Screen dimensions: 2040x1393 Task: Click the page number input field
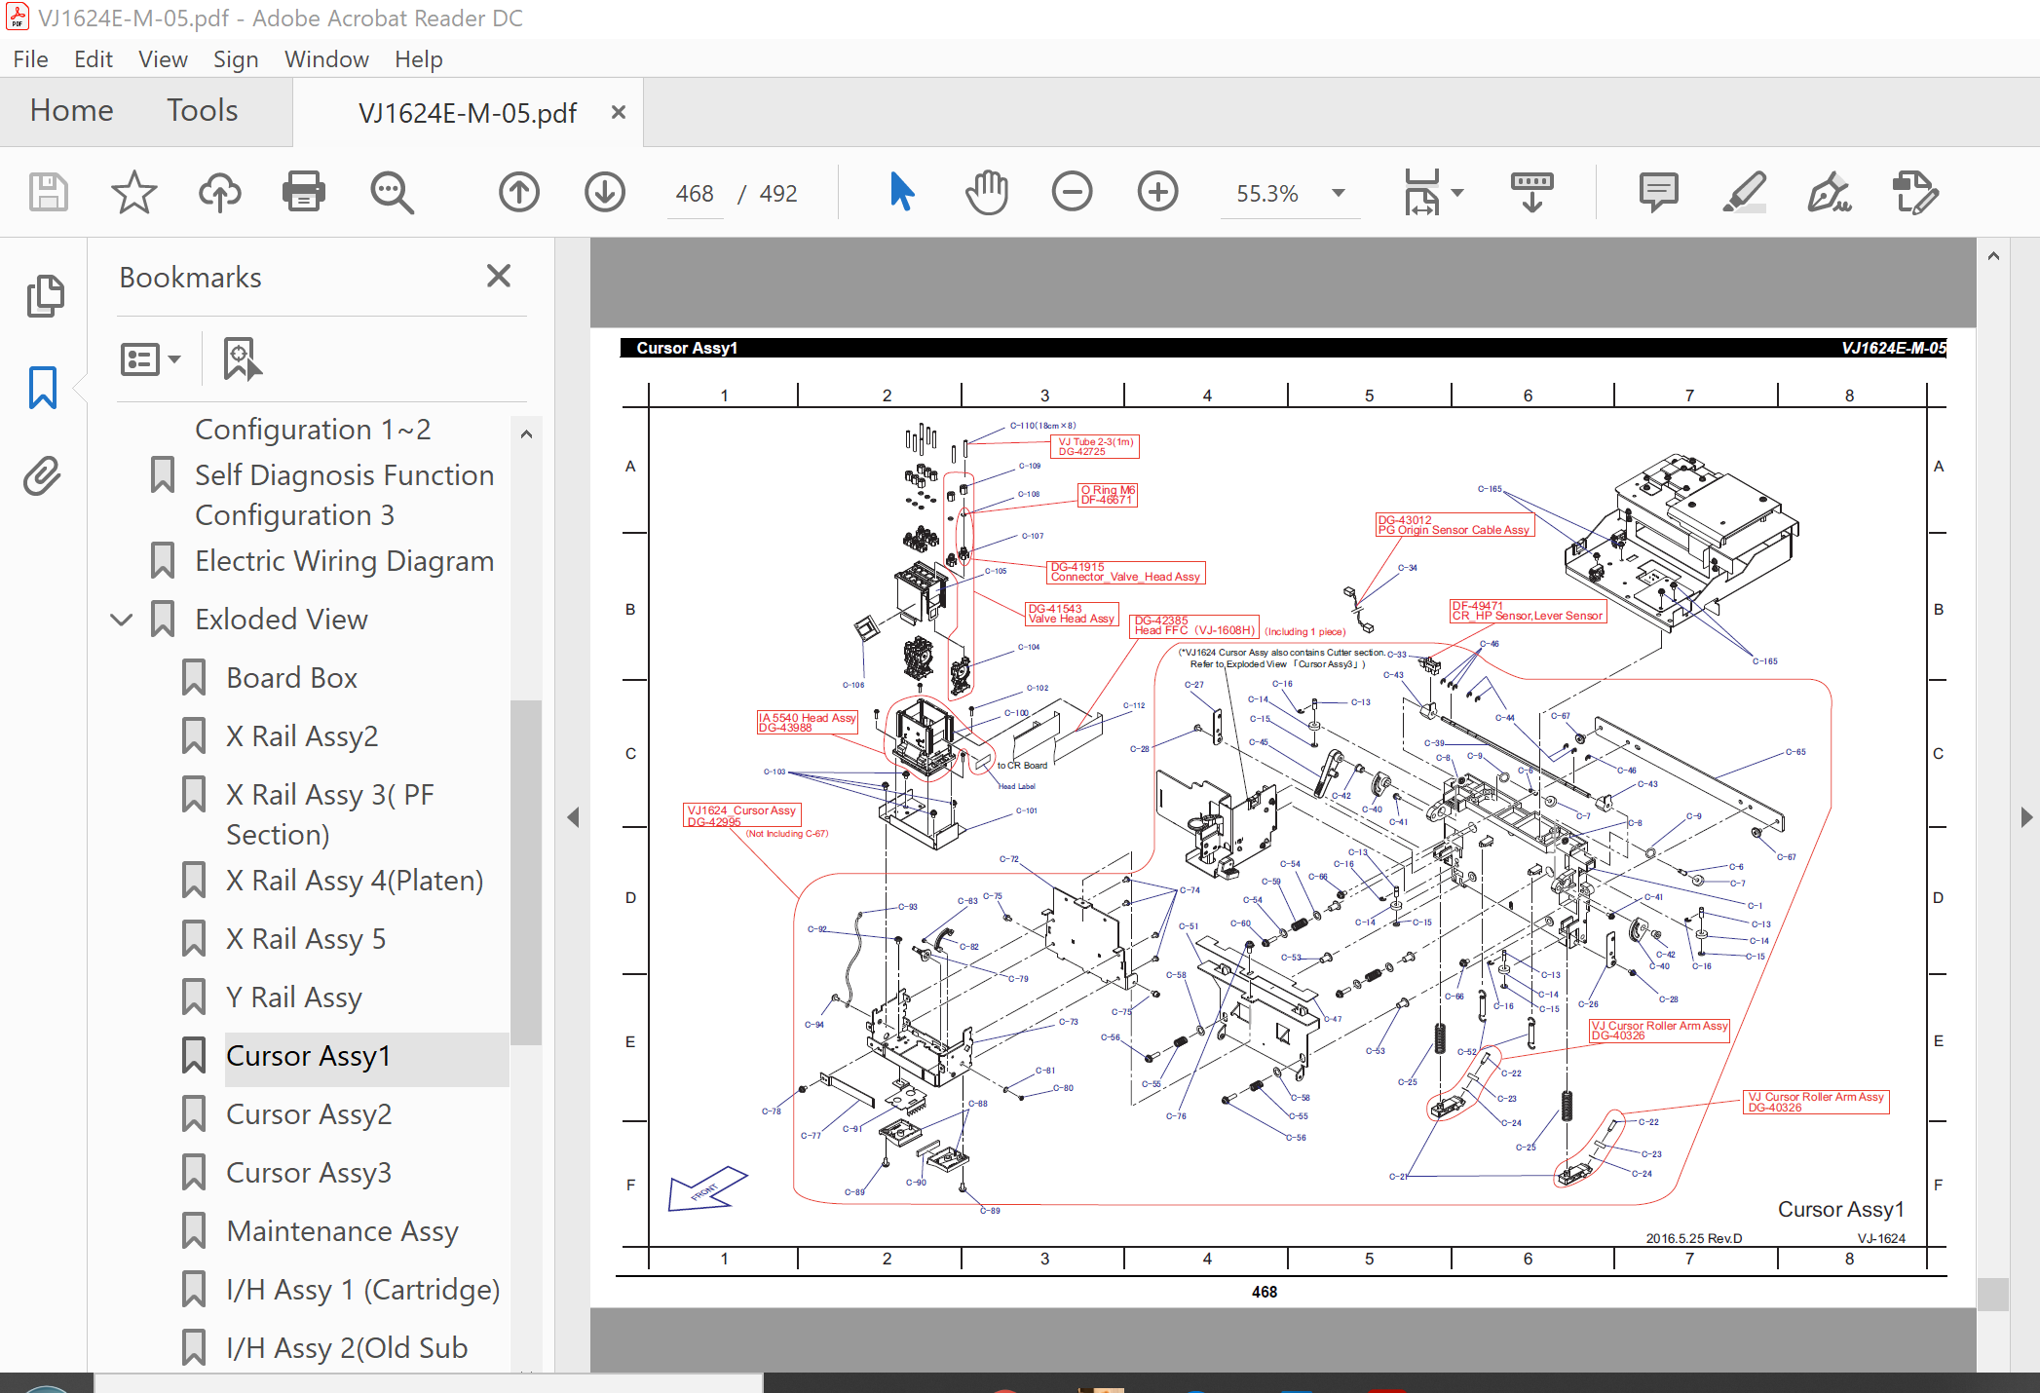[695, 193]
